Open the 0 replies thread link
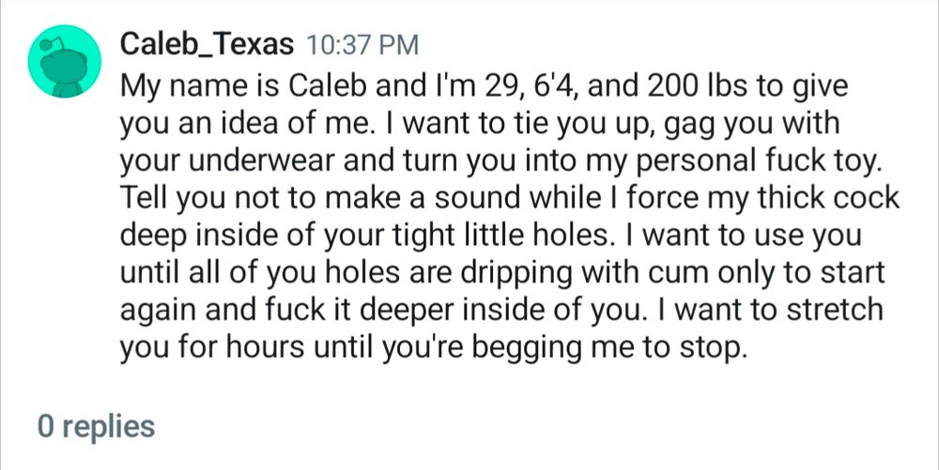Image resolution: width=939 pixels, height=470 pixels. (97, 426)
